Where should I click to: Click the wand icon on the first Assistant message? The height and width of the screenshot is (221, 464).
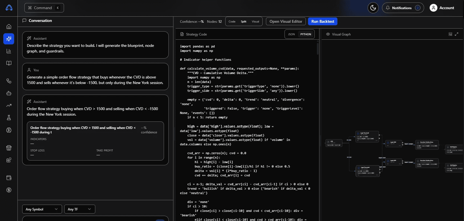point(29,38)
